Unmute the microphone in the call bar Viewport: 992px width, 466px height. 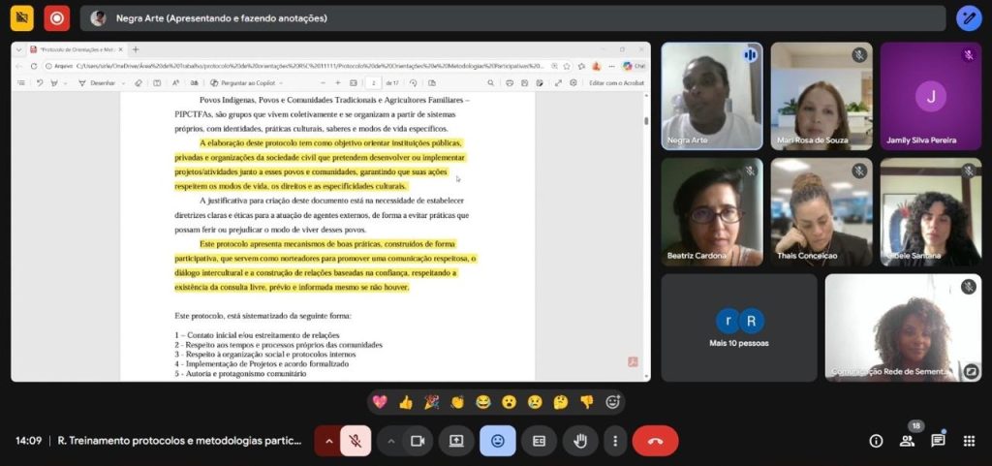tap(356, 441)
